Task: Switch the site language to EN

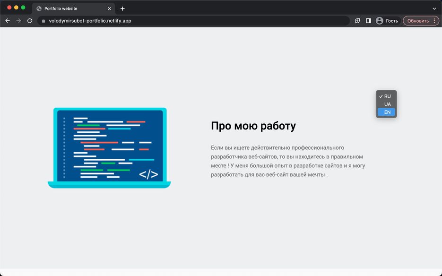Action: click(386, 112)
